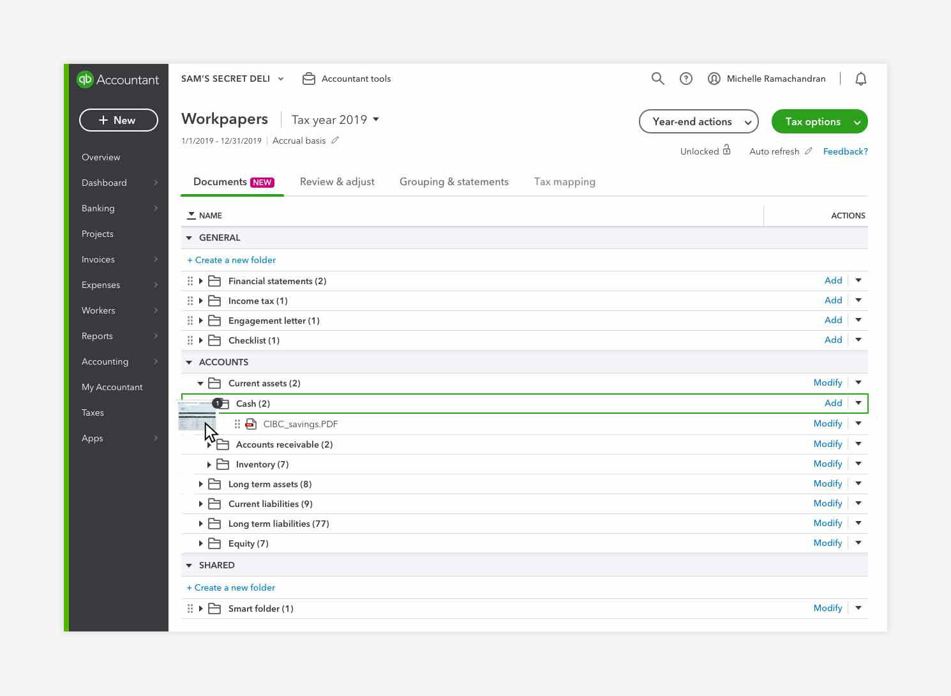The image size is (951, 696).
Task: Grab the Financial statements drag handle
Action: coord(190,281)
